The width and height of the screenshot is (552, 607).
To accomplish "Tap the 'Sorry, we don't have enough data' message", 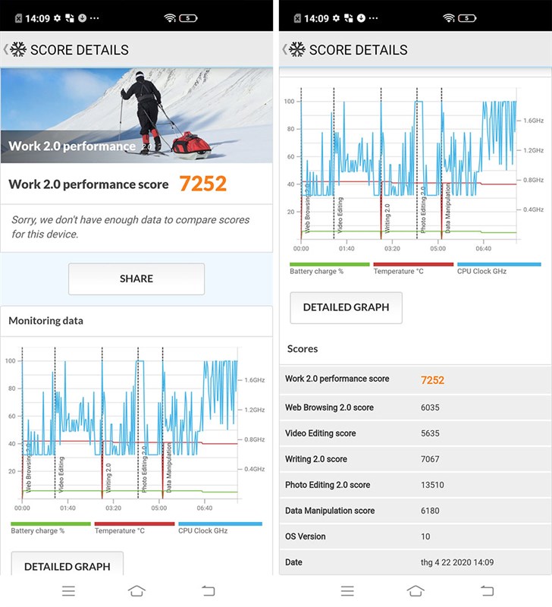I will (130, 227).
